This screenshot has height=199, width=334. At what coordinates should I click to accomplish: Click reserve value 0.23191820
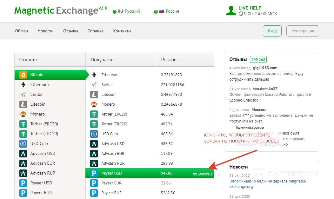click(x=171, y=75)
